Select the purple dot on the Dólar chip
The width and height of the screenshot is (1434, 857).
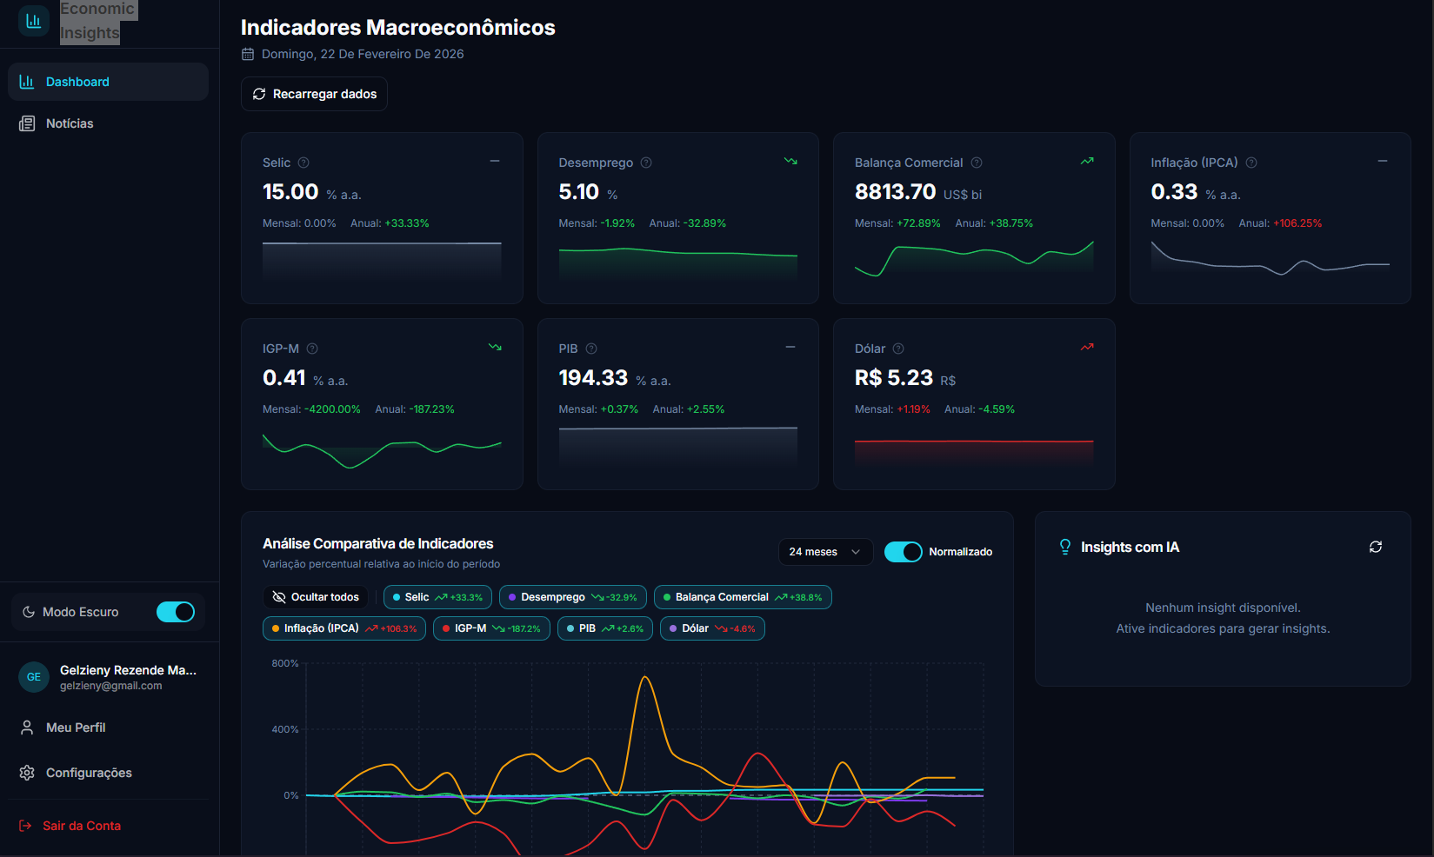pyautogui.click(x=673, y=628)
